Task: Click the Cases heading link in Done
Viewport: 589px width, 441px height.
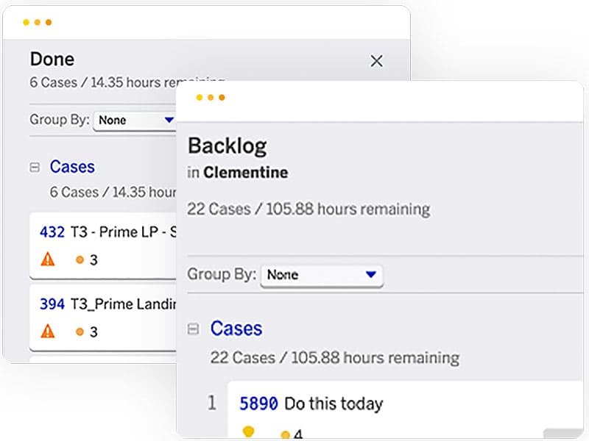Action: (x=72, y=167)
